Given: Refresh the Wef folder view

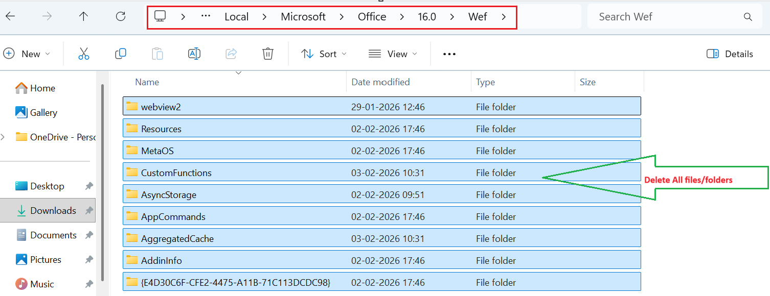Looking at the screenshot, I should (x=121, y=16).
